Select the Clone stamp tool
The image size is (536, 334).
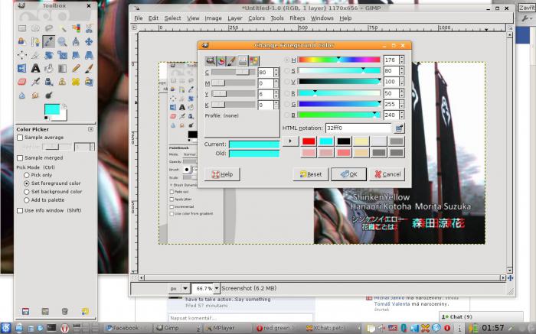coord(62,82)
